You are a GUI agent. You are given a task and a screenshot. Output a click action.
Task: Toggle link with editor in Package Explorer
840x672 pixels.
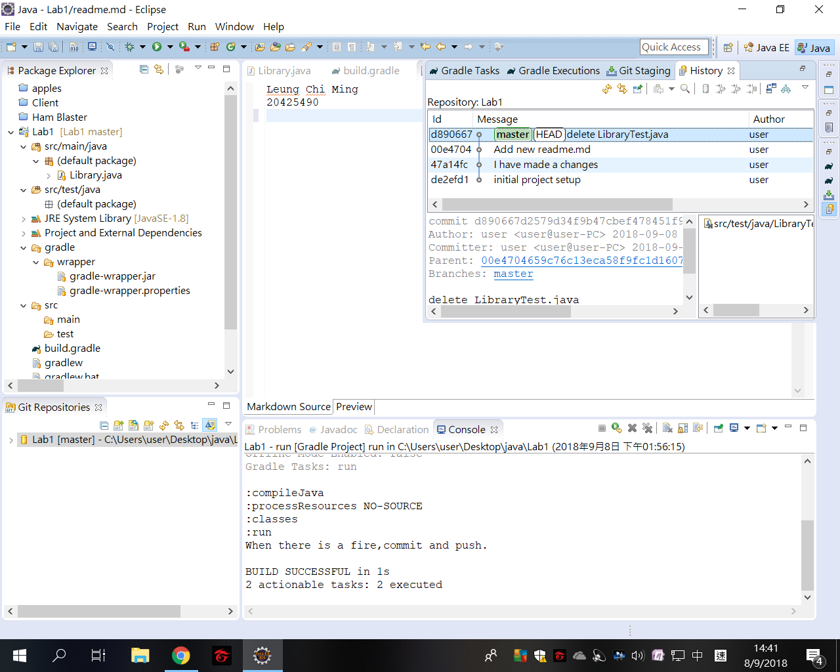tap(159, 70)
